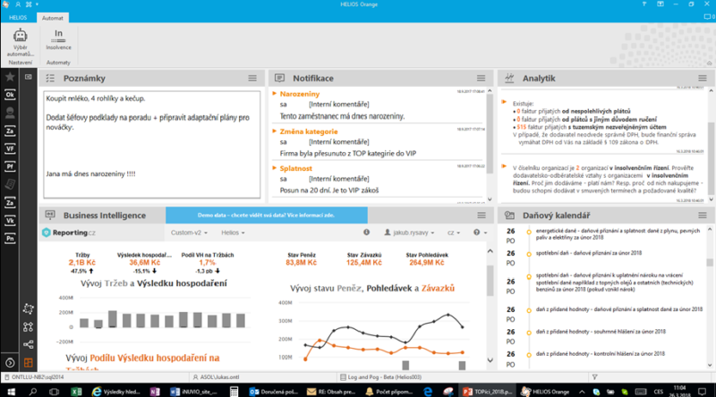Image resolution: width=716 pixels, height=397 pixels.
Task: Open the help question mark dropdown
Action: (480, 232)
